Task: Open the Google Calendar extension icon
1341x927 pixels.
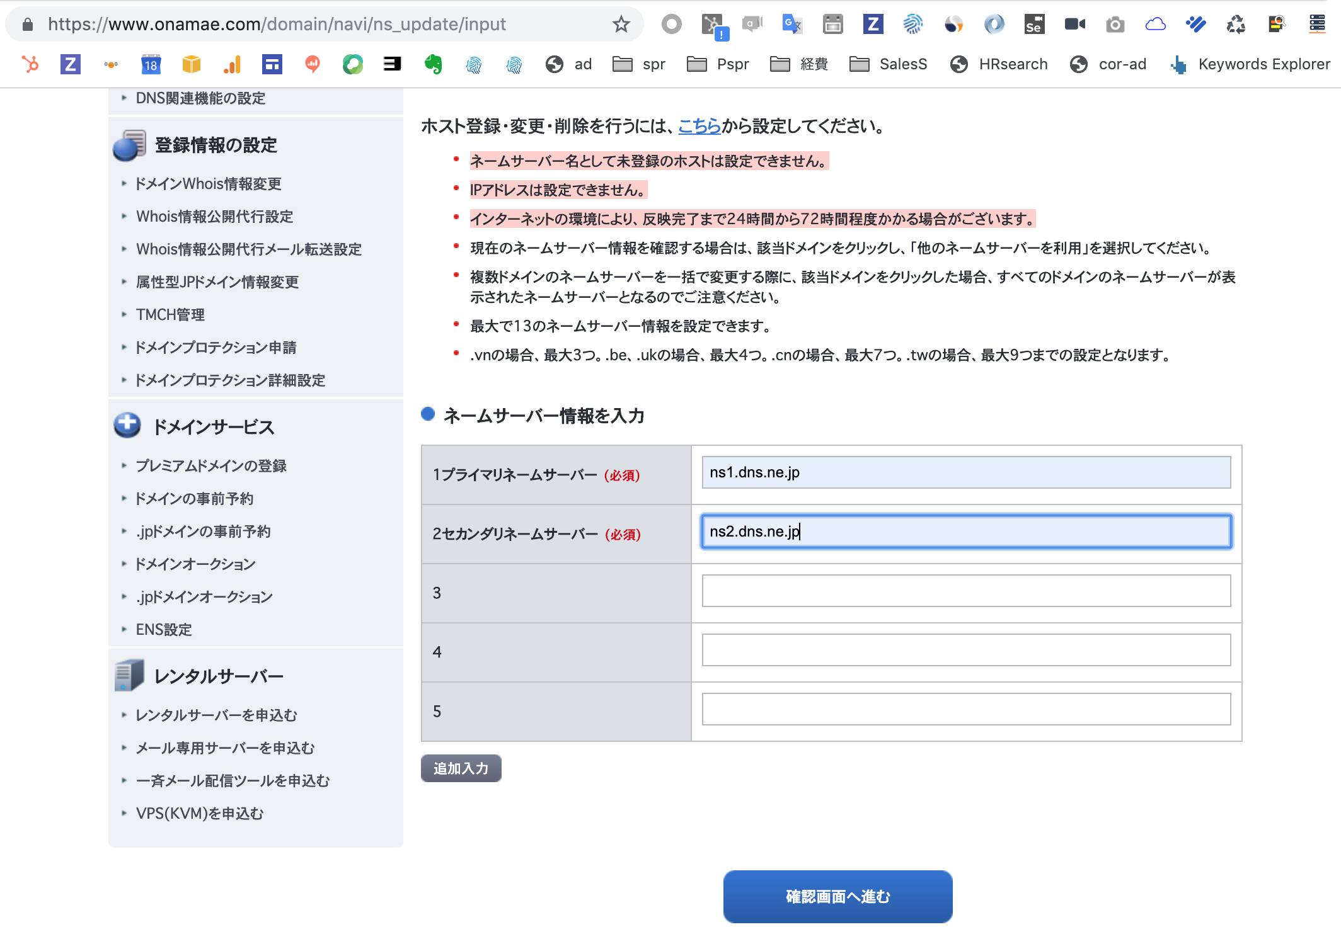Action: click(832, 24)
